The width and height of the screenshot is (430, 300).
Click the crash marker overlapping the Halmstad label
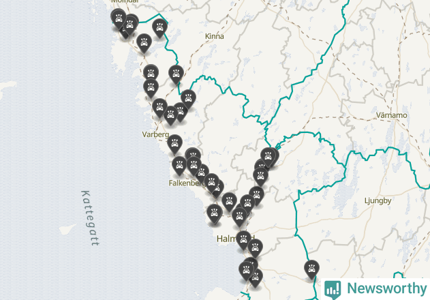[243, 240]
